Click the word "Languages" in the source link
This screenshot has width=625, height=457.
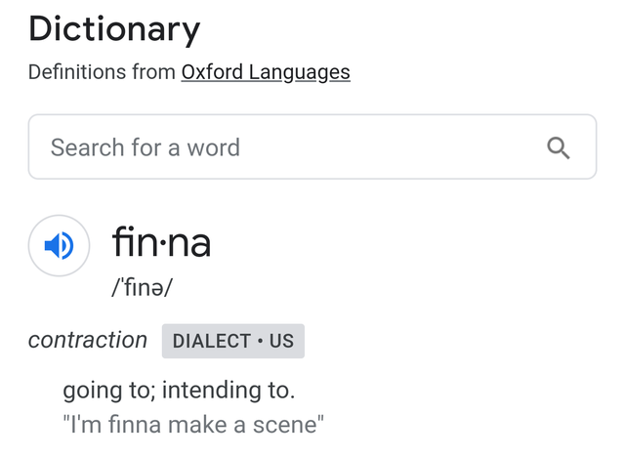(x=300, y=72)
